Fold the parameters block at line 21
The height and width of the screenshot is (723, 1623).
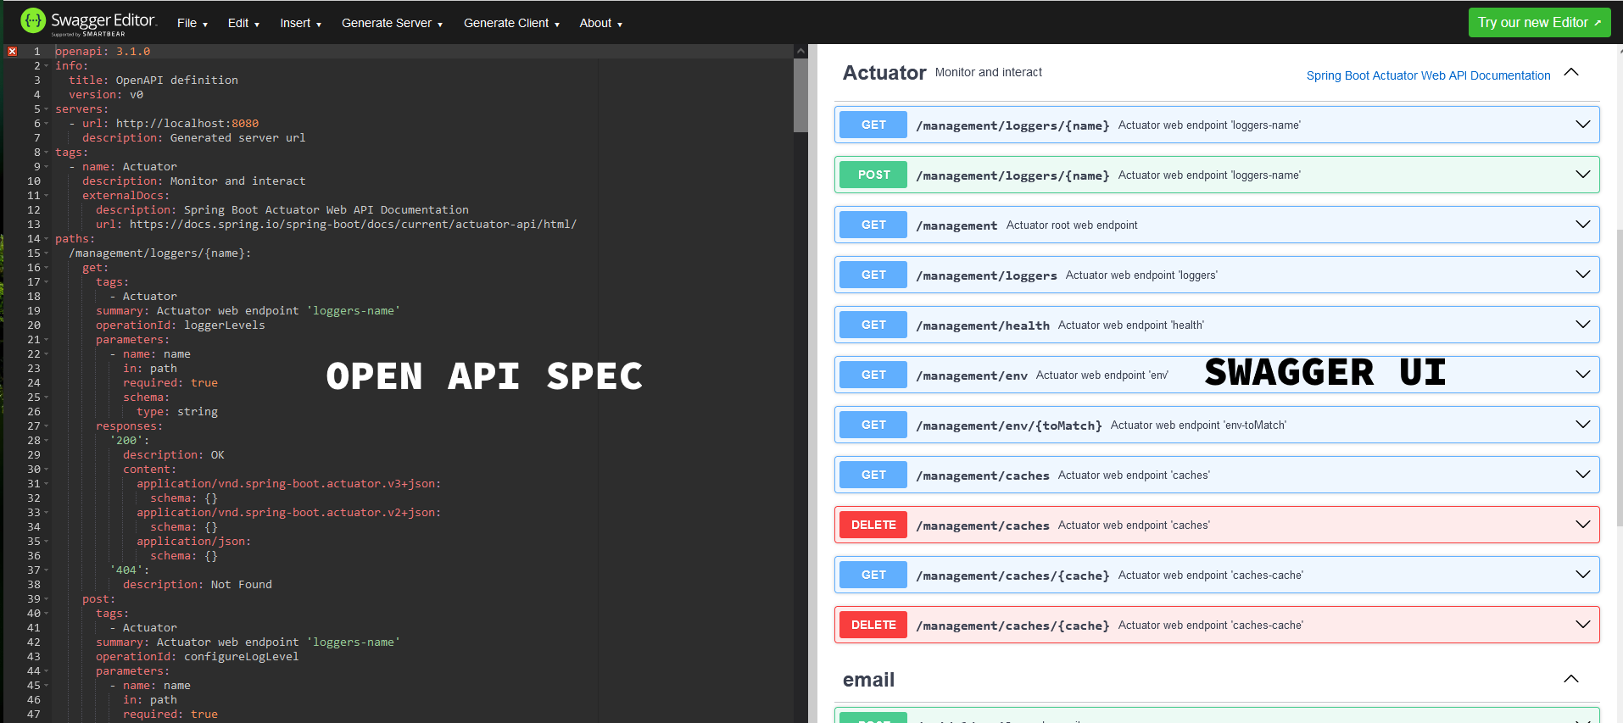(47, 340)
